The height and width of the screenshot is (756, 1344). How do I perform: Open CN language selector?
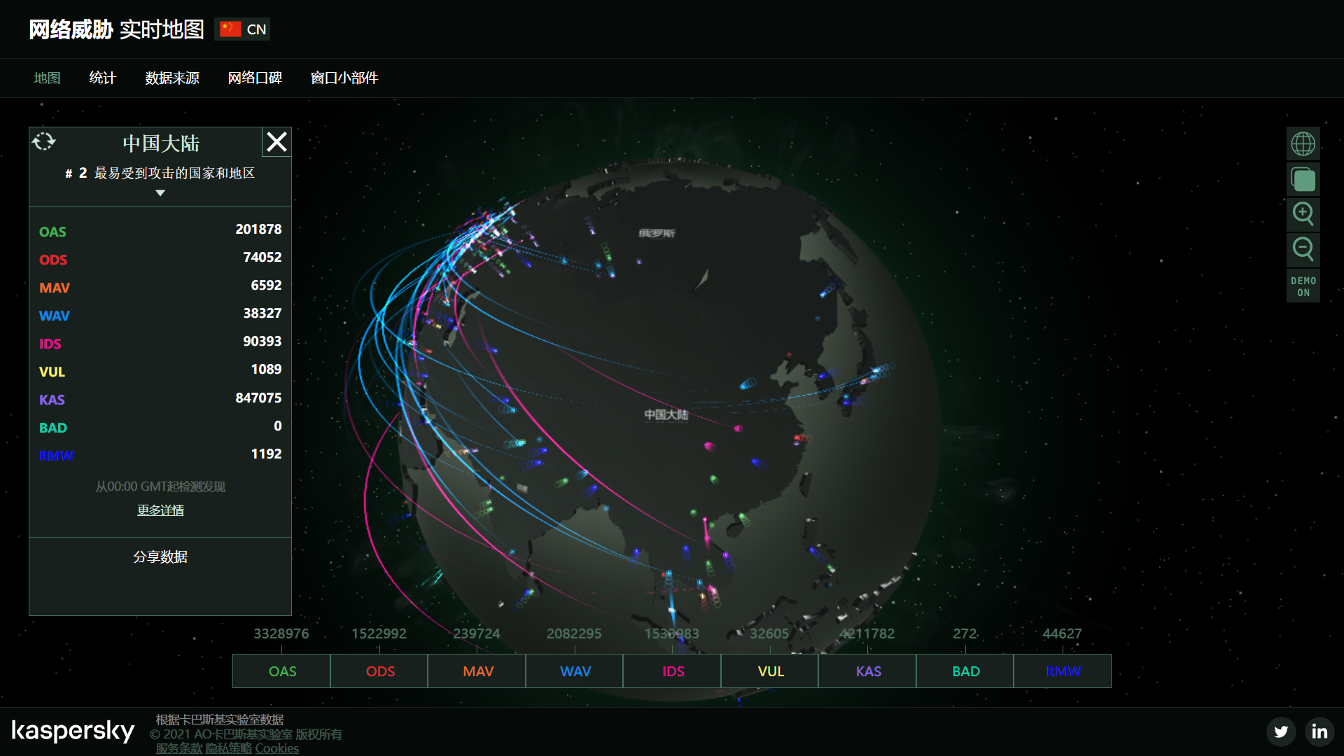[242, 29]
